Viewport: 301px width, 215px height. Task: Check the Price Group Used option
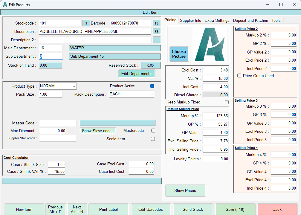[239, 76]
